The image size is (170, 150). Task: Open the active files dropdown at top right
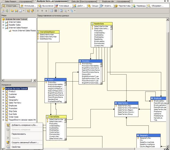pos(165,1)
